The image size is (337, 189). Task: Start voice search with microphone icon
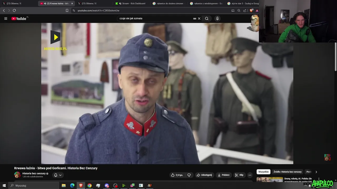pyautogui.click(x=217, y=19)
